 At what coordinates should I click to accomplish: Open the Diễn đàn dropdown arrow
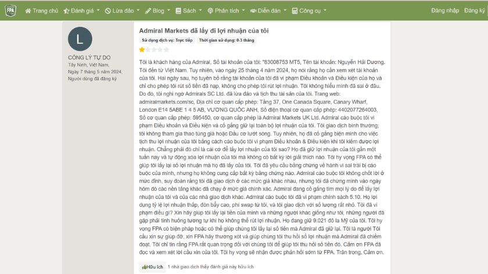point(284,10)
